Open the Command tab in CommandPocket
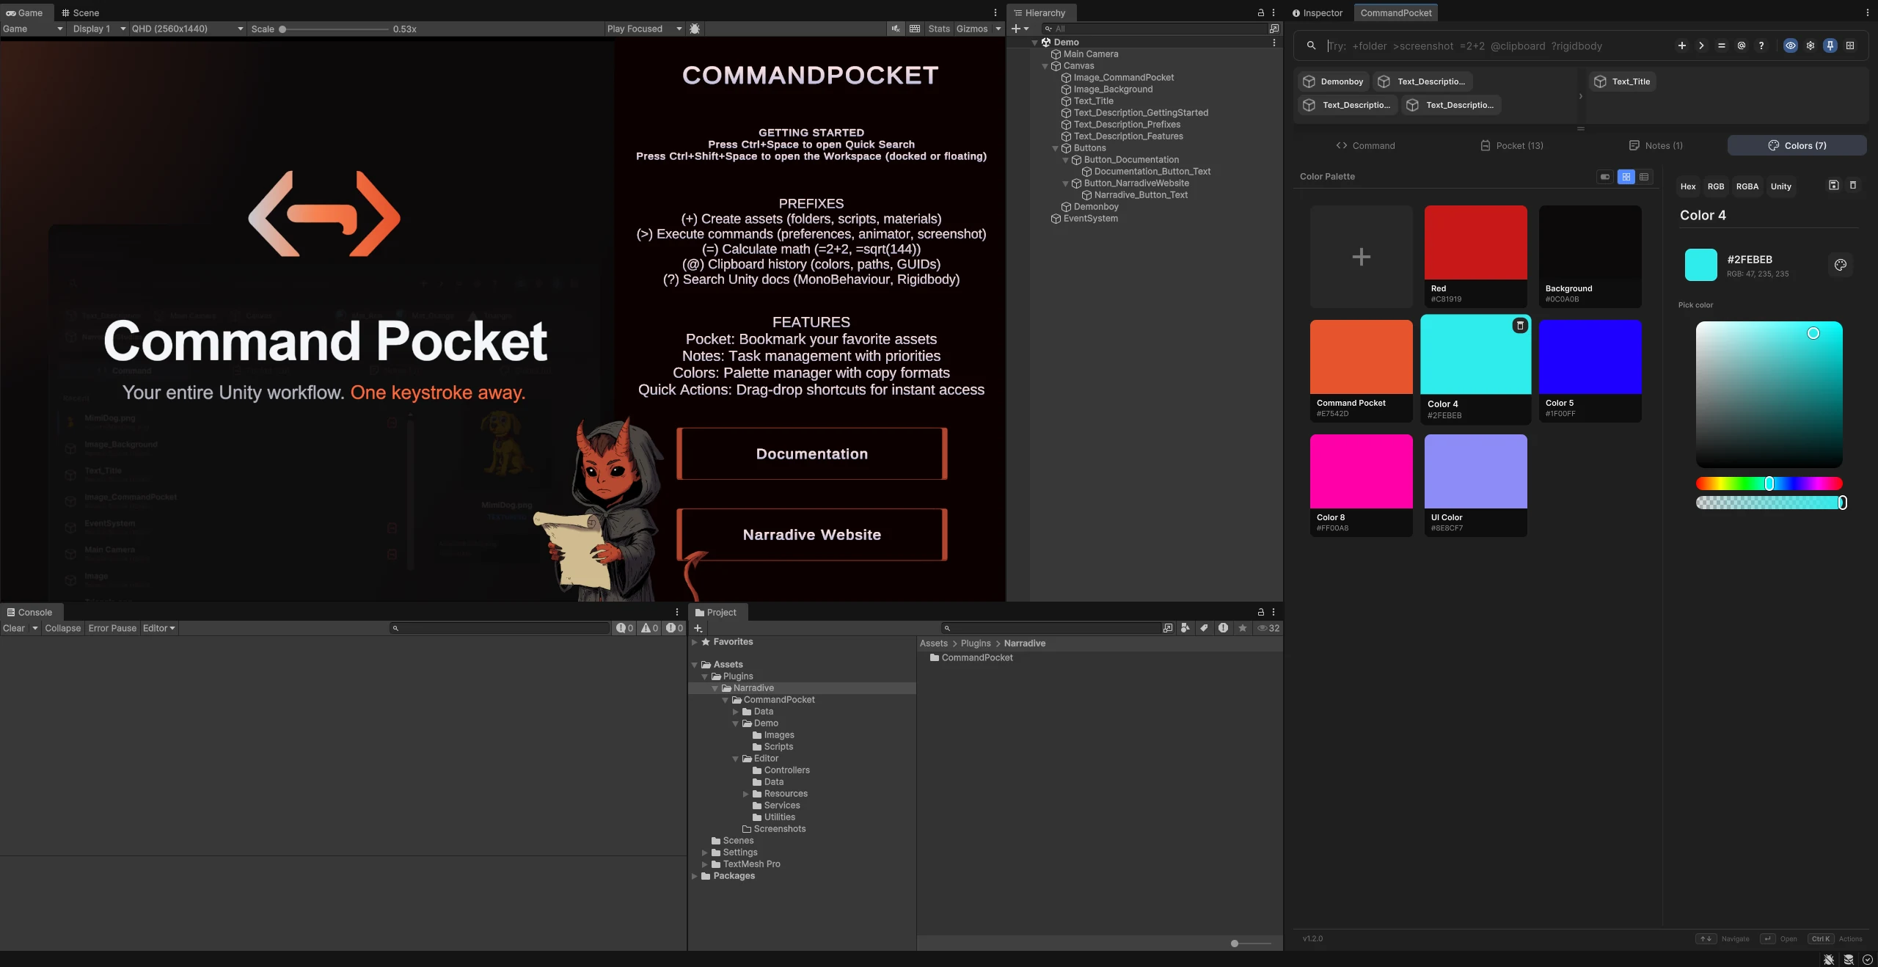The width and height of the screenshot is (1878, 967). click(x=1365, y=145)
